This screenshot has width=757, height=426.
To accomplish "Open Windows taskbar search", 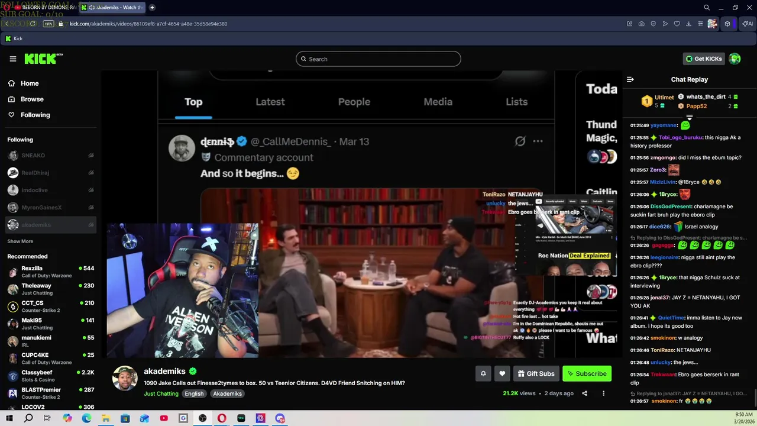I will 28,418.
